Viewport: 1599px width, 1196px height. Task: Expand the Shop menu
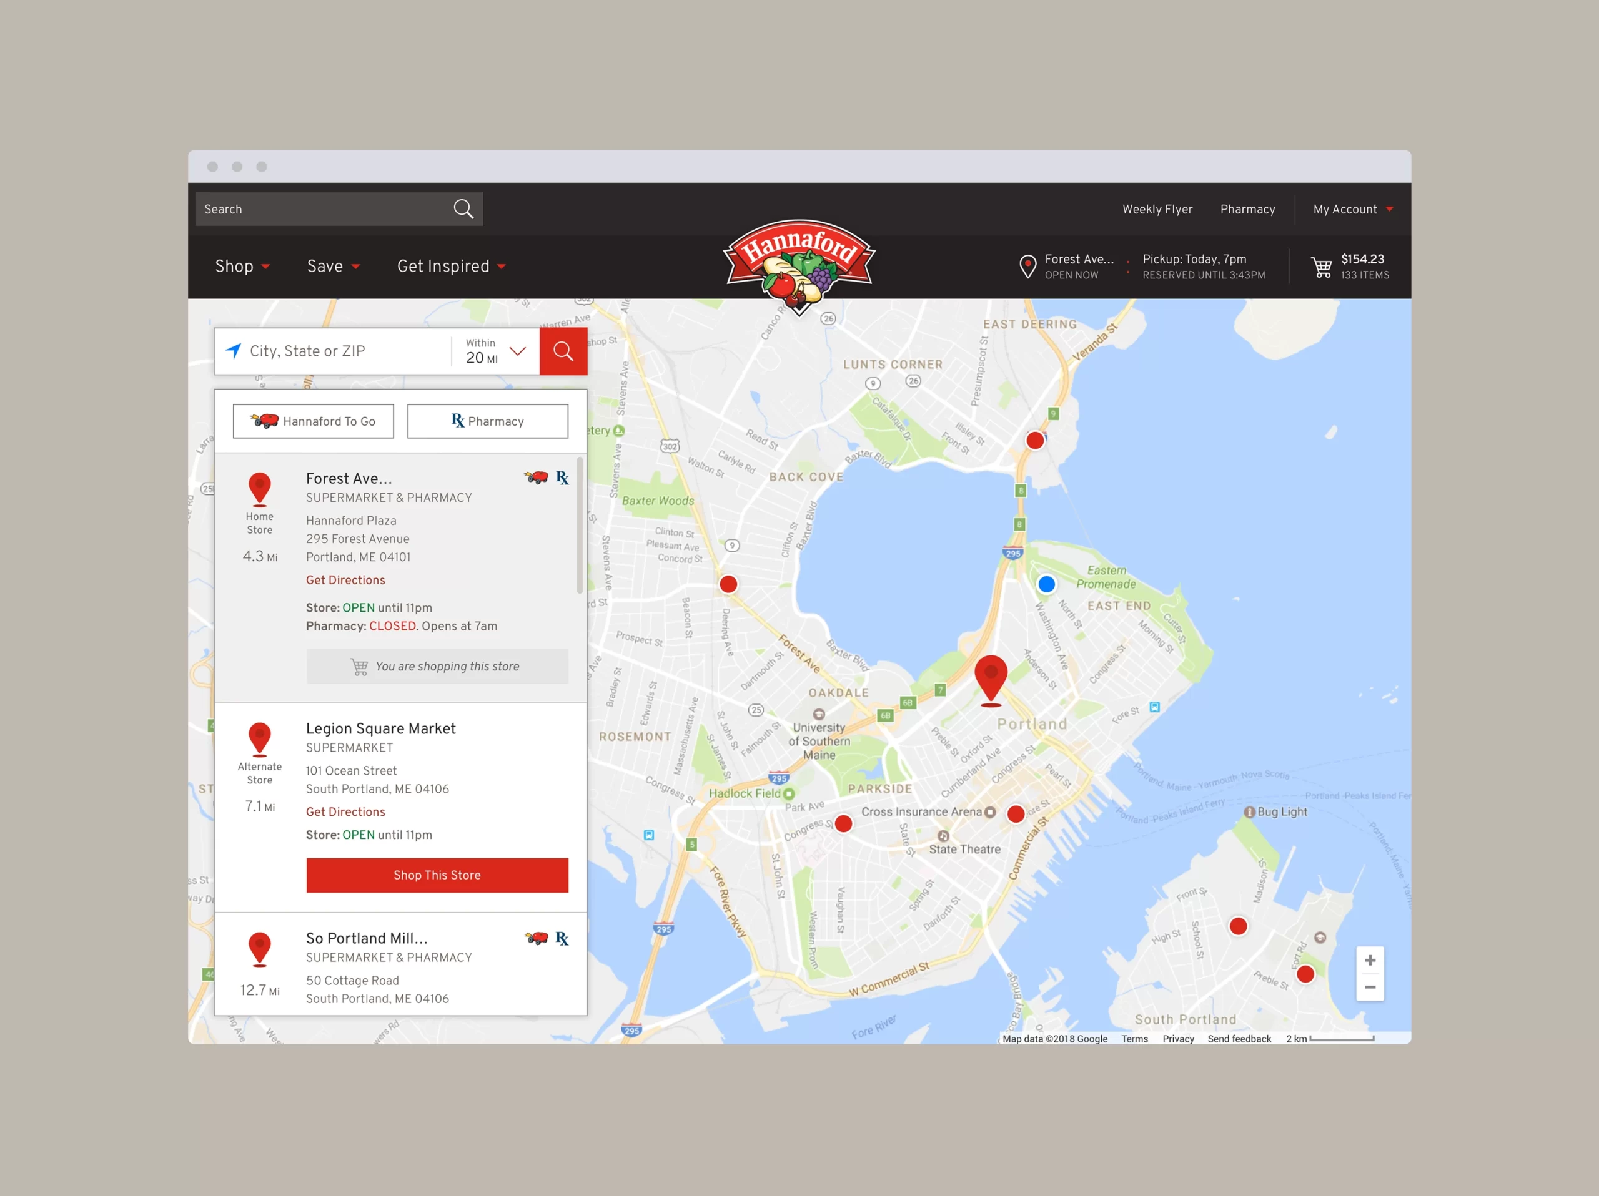click(x=242, y=267)
